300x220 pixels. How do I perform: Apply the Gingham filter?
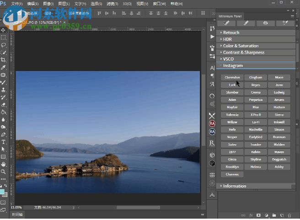click(256, 77)
